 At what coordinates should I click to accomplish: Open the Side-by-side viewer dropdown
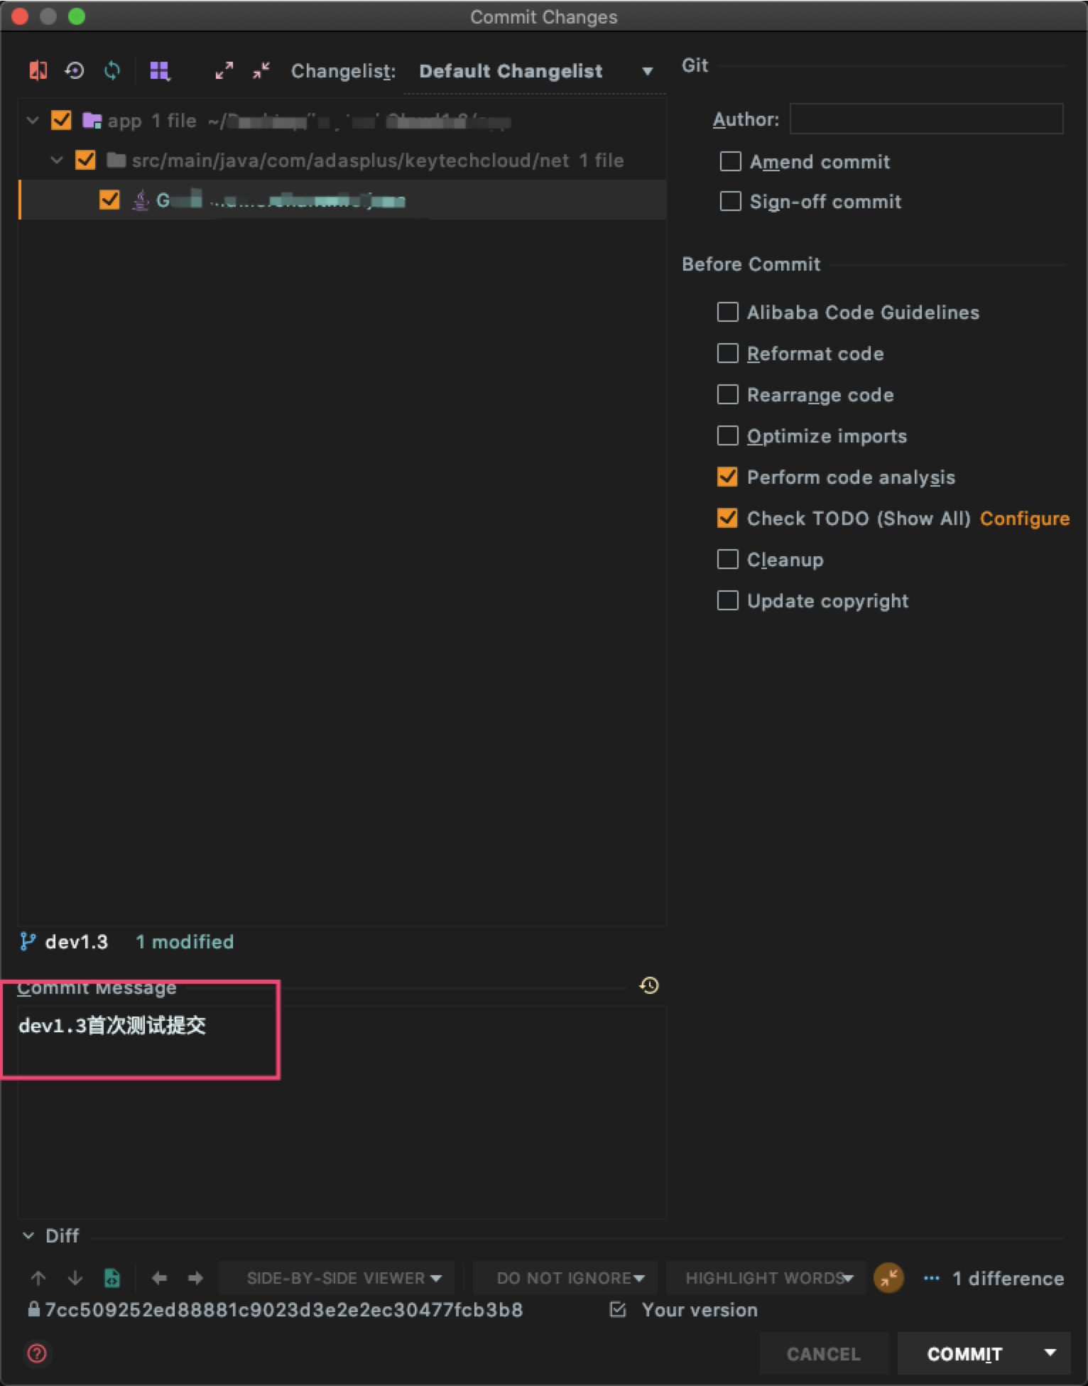click(x=342, y=1278)
